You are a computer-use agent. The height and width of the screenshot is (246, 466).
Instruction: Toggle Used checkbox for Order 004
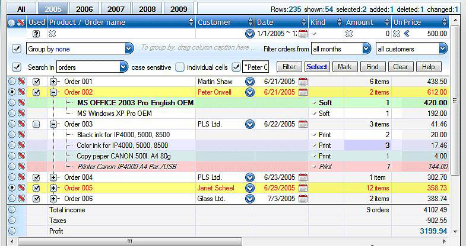[36, 177]
